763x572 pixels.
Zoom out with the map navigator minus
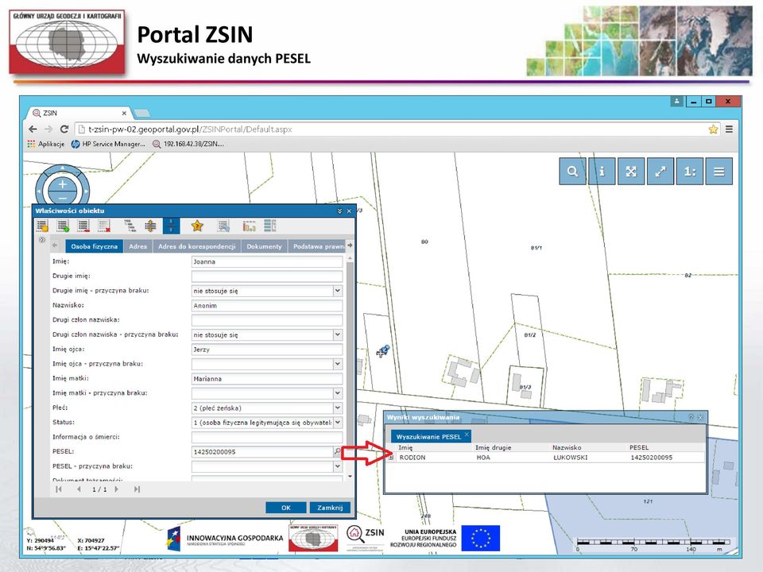coord(62,198)
